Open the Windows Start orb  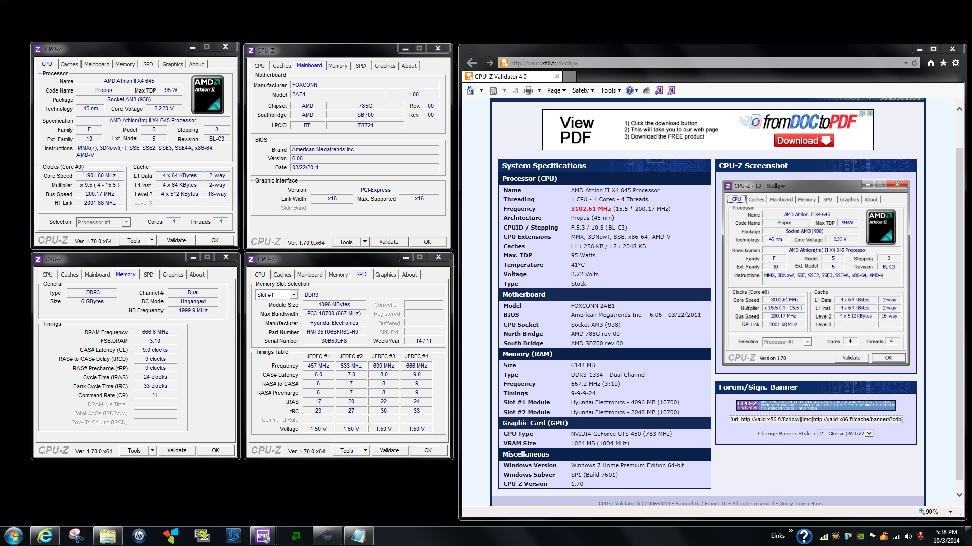pos(14,535)
